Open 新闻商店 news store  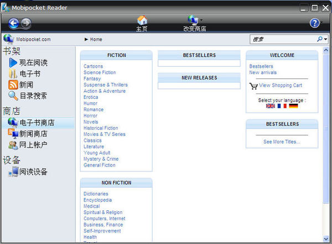33,134
